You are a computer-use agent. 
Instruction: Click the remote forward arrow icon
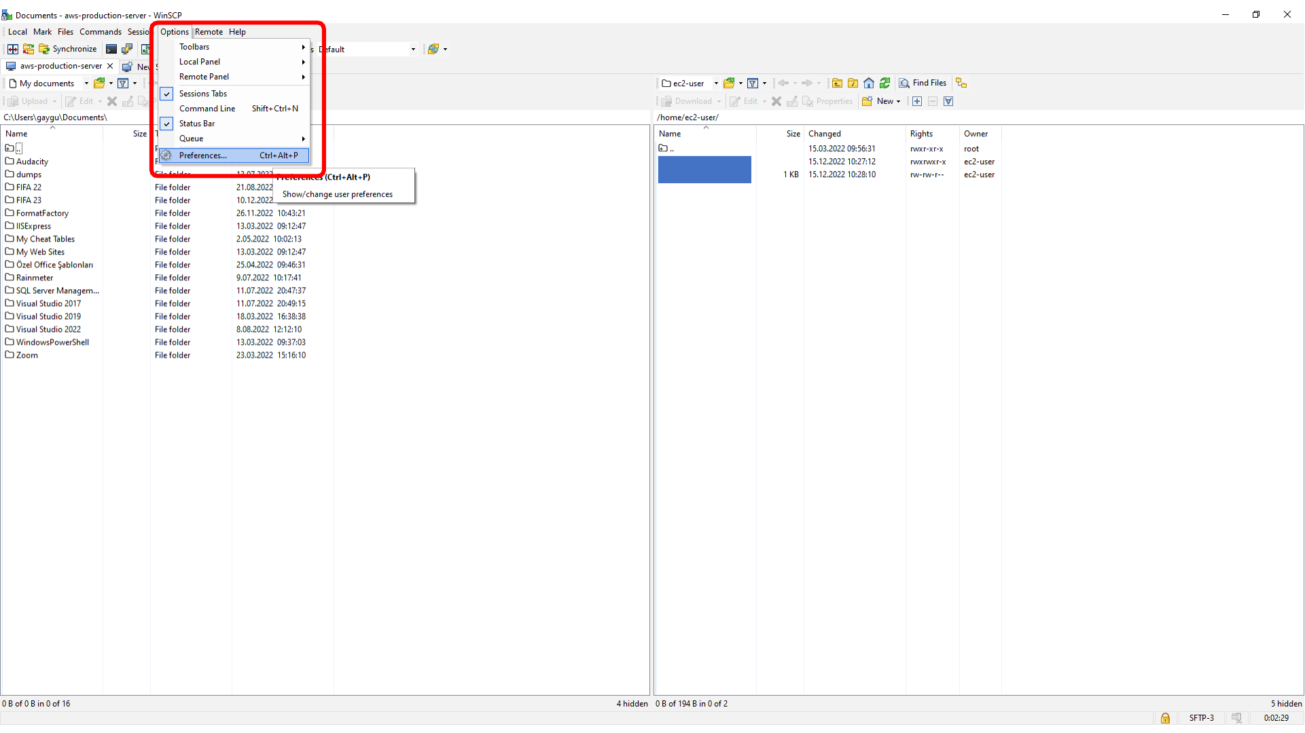pyautogui.click(x=807, y=83)
